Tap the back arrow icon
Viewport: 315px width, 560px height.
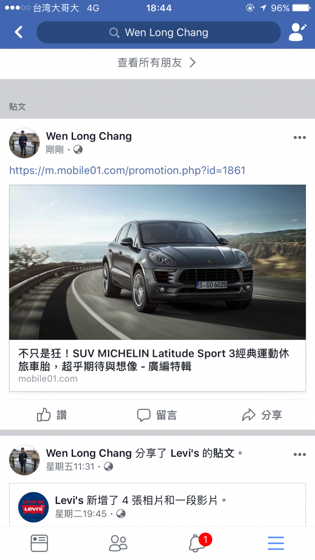pyautogui.click(x=18, y=32)
